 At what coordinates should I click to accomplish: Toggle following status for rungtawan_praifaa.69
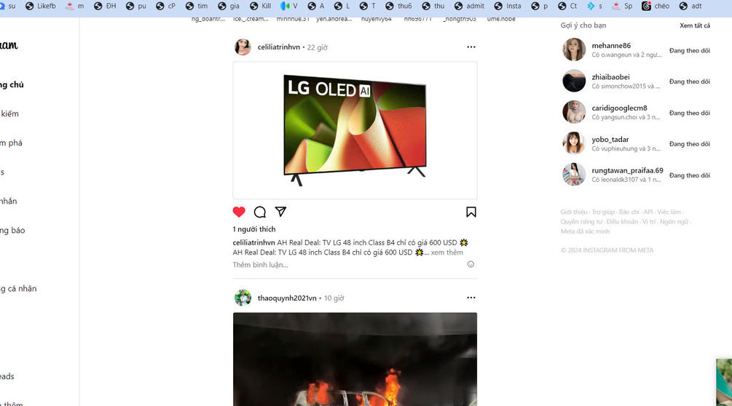690,175
